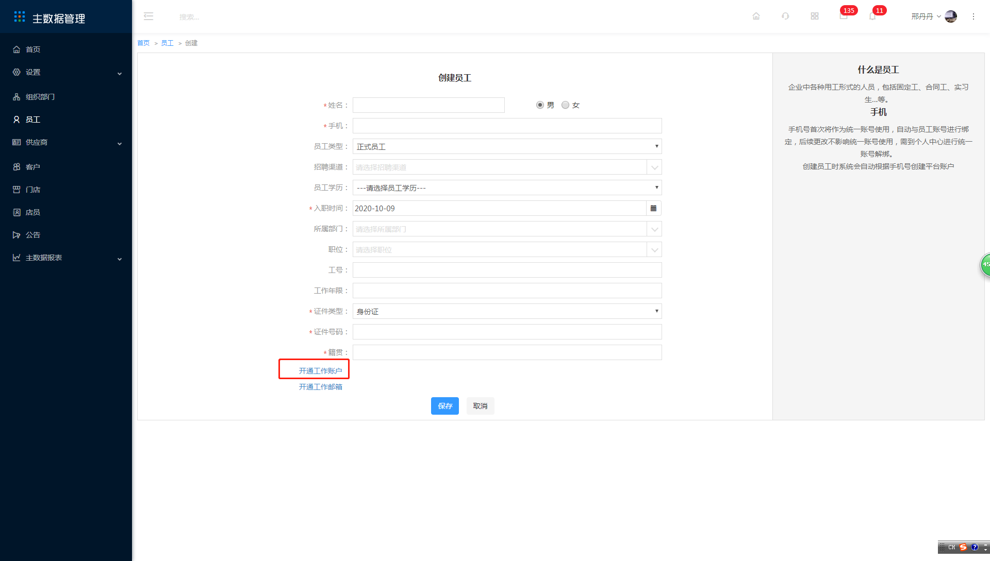The width and height of the screenshot is (990, 561).
Task: Expand 设置 sidebar menu
Action: coord(66,72)
